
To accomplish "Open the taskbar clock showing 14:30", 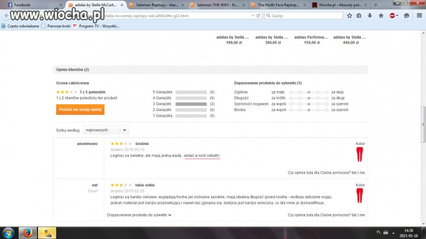I will (x=408, y=233).
